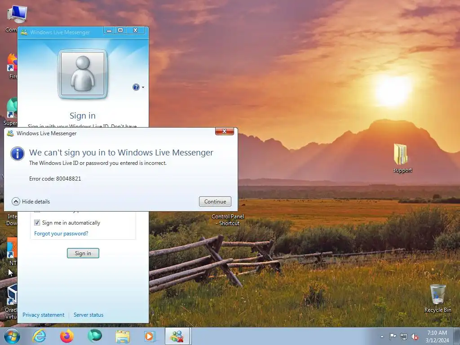Open the Windows Start orb
The height and width of the screenshot is (345, 460).
coord(12,336)
